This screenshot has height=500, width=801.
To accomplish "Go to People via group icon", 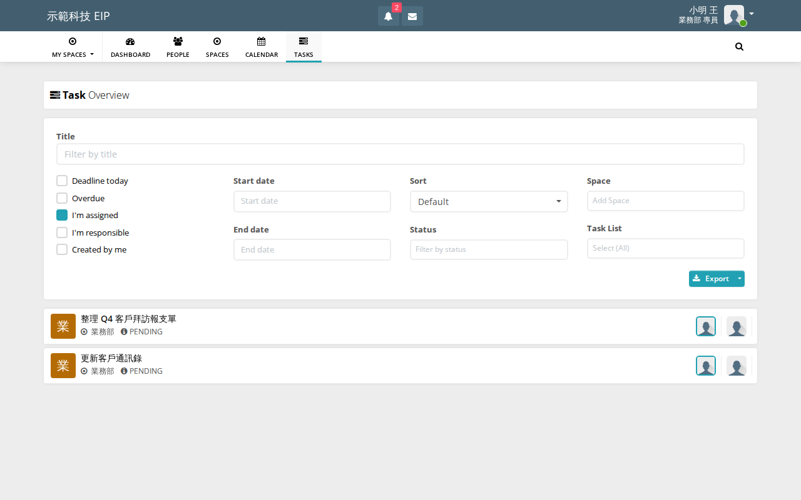I will 178,41.
